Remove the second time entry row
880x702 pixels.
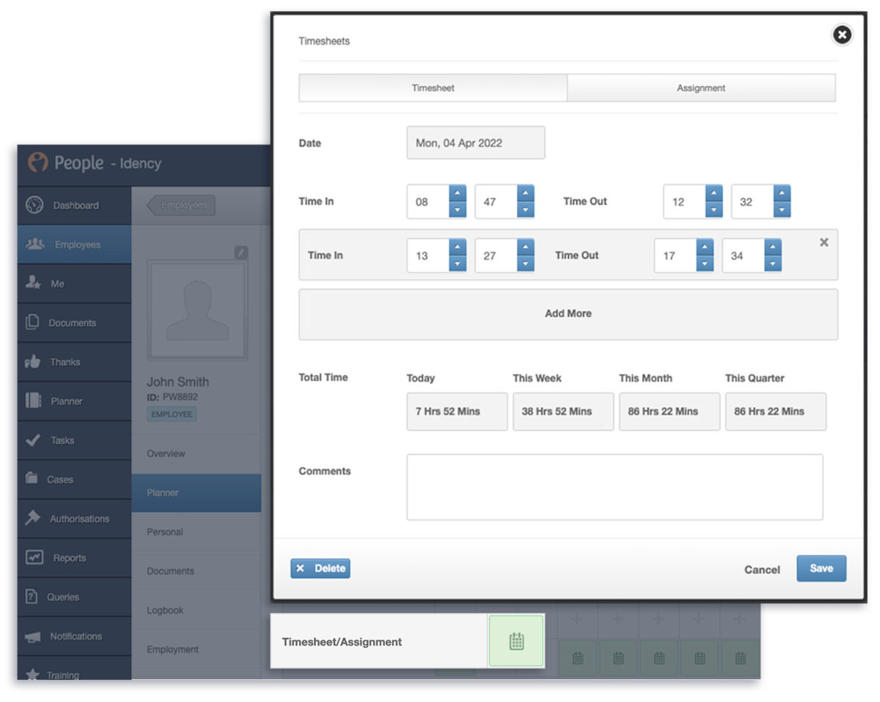tap(824, 242)
